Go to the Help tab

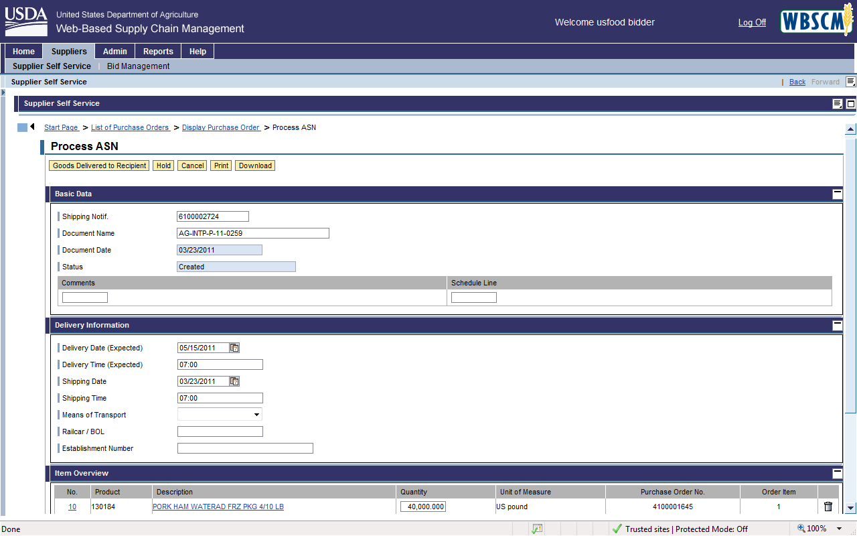pyautogui.click(x=198, y=52)
